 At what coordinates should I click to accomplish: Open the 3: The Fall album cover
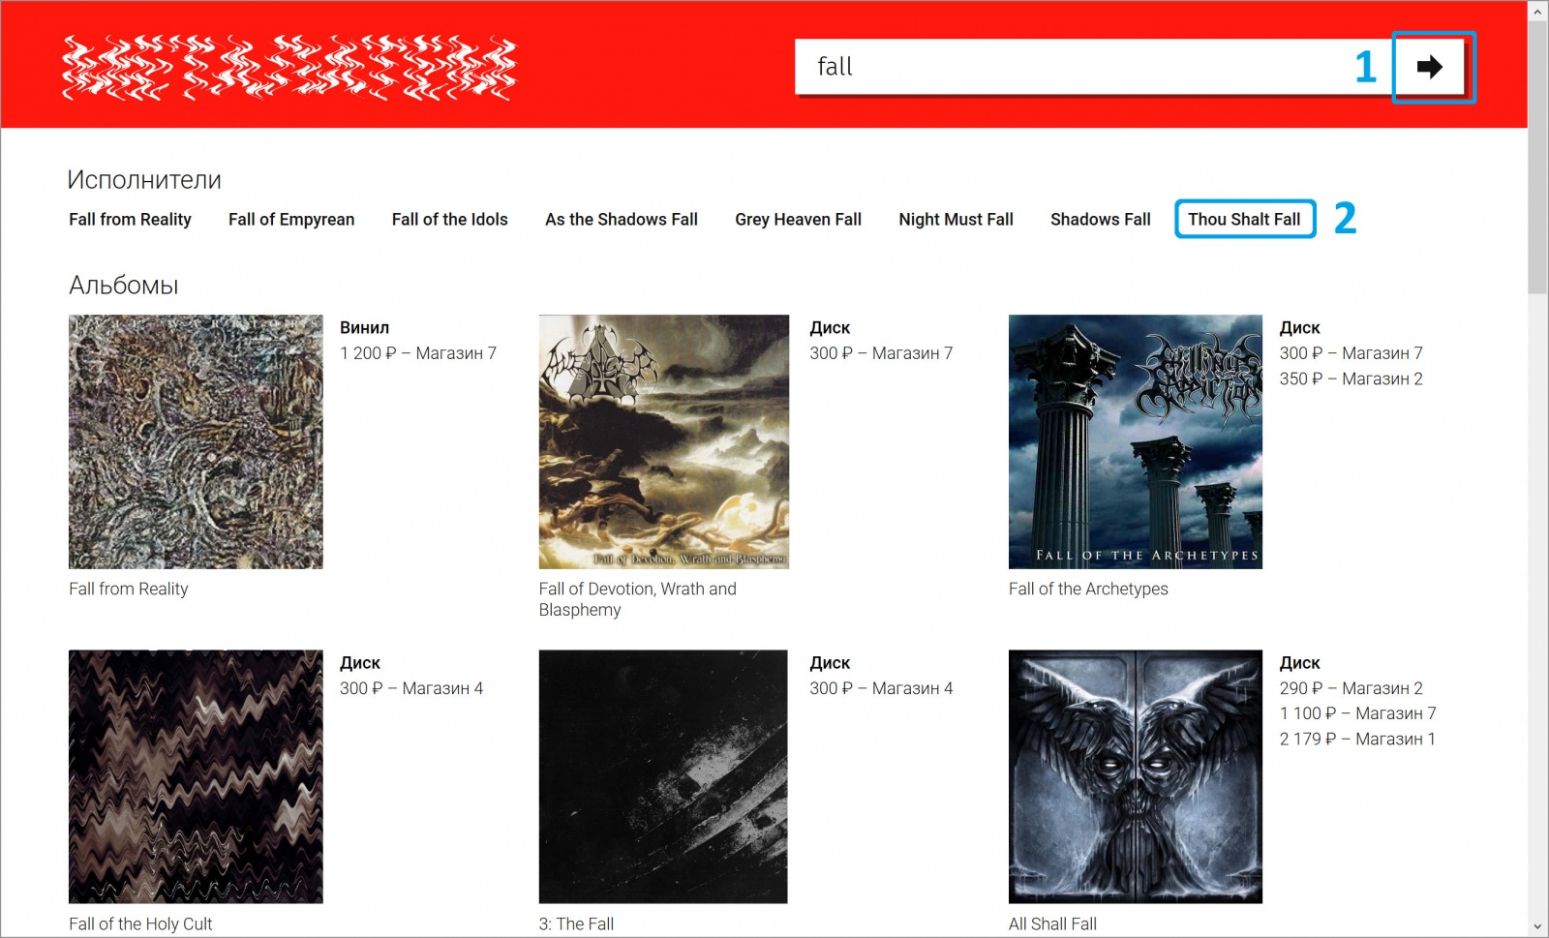tap(663, 776)
